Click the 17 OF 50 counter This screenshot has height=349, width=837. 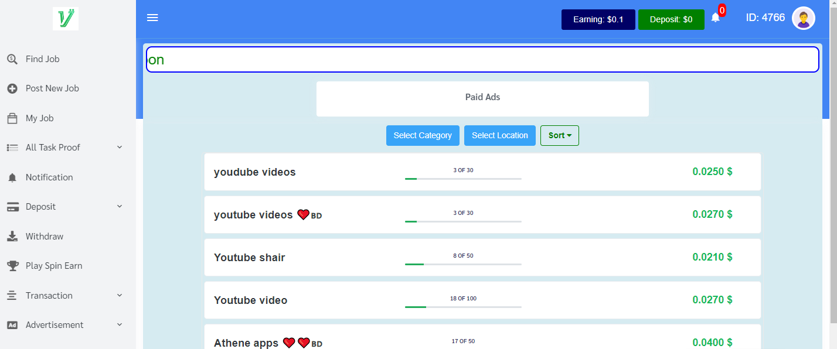click(463, 341)
